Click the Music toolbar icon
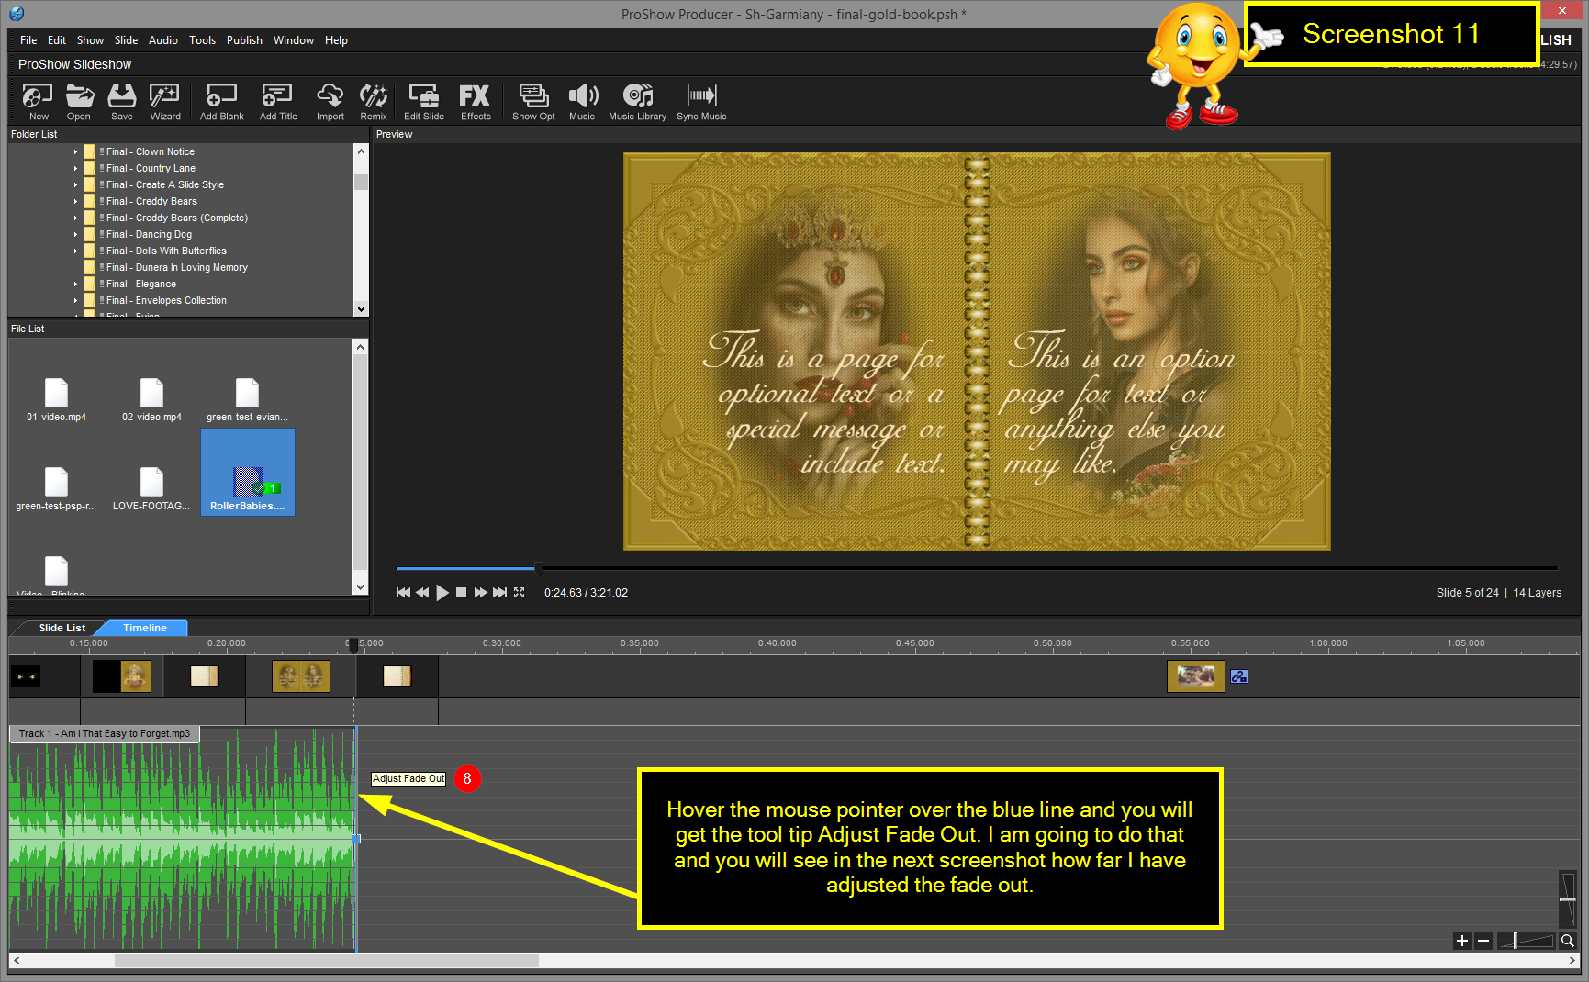1589x982 pixels. (x=582, y=101)
